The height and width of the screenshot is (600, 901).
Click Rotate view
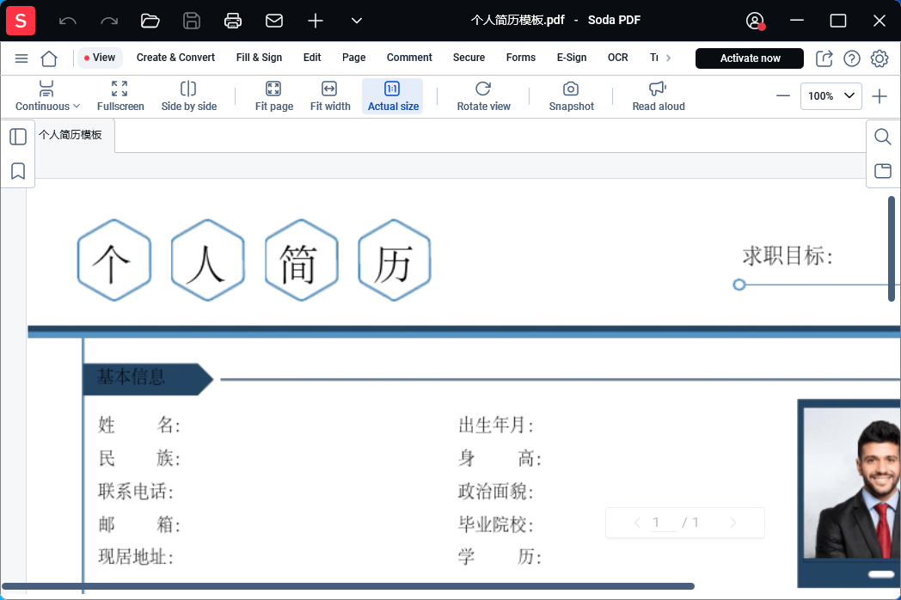tap(483, 96)
